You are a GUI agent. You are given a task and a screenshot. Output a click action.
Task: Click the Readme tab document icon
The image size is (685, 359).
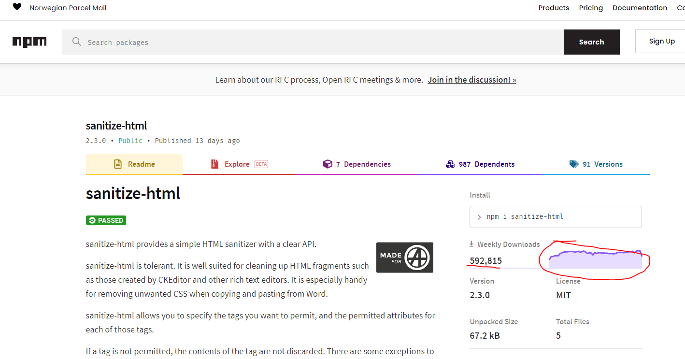pyautogui.click(x=118, y=164)
